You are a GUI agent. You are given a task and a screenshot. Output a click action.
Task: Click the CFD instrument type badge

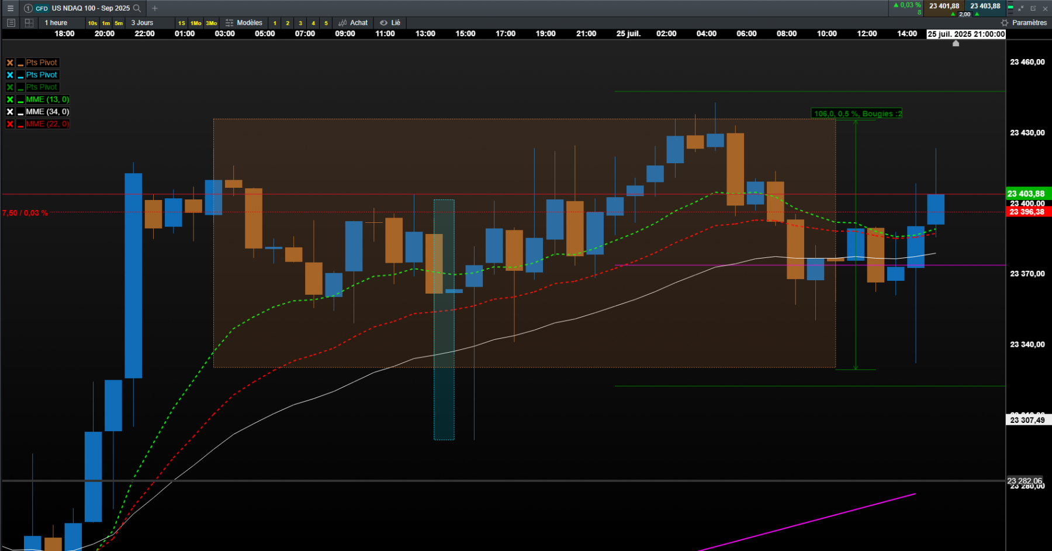click(x=41, y=8)
